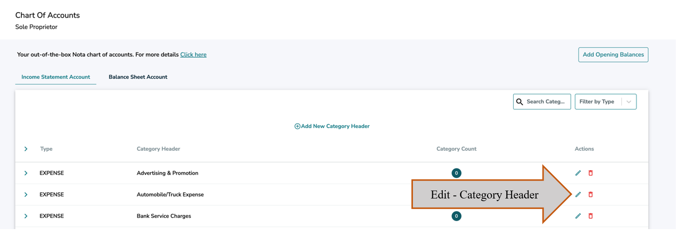Select the Income Statement Account tab

coord(56,77)
